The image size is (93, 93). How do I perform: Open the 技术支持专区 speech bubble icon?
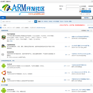(3, 55)
